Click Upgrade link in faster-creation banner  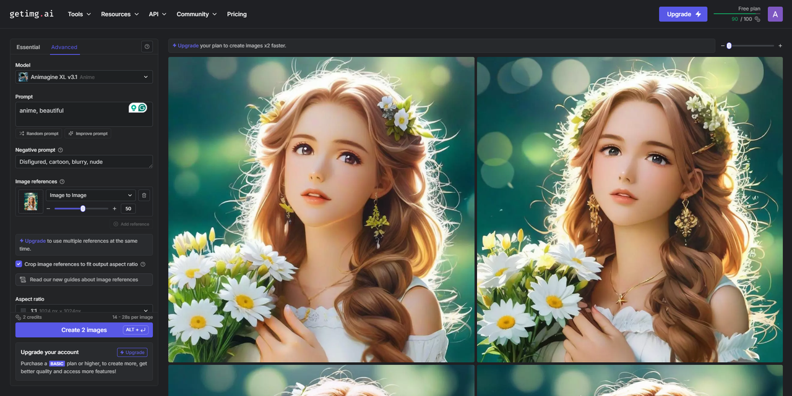coord(186,46)
